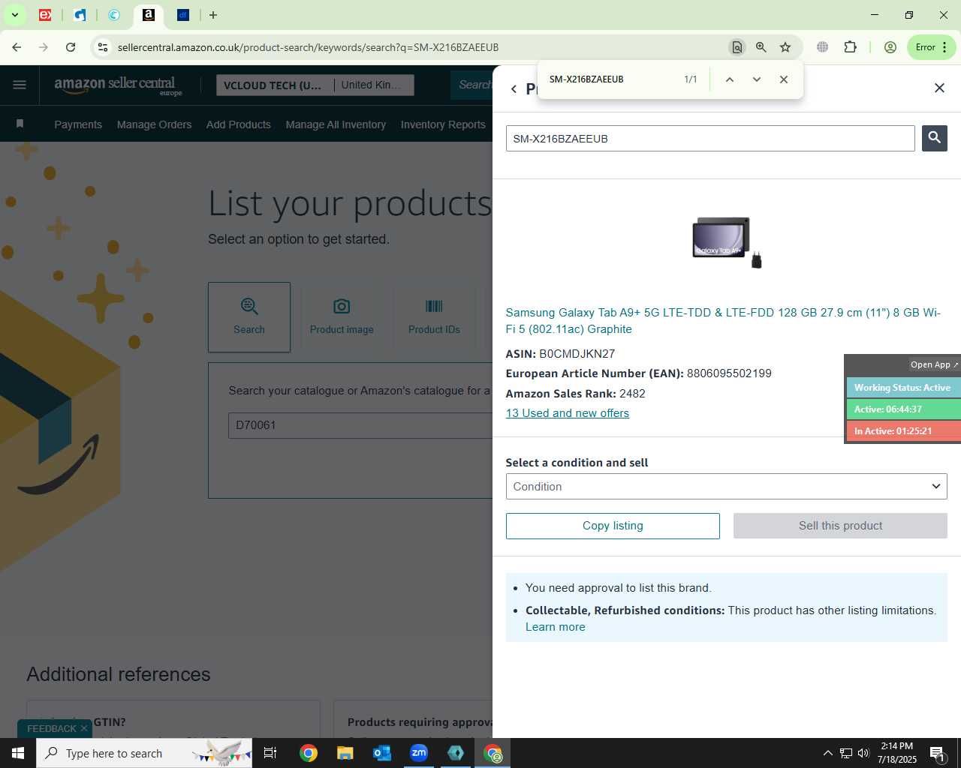The width and height of the screenshot is (961, 768).
Task: Open Learn more about listing limitations
Action: (555, 627)
